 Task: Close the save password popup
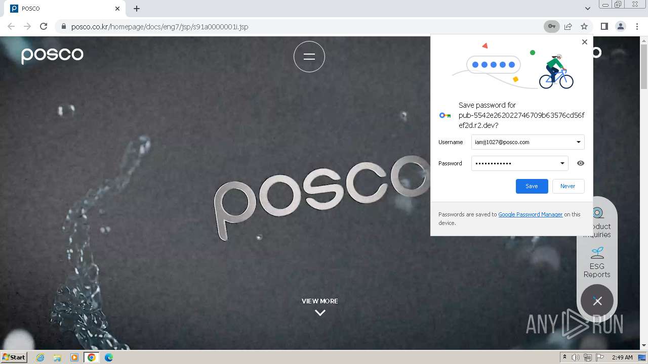(x=585, y=42)
